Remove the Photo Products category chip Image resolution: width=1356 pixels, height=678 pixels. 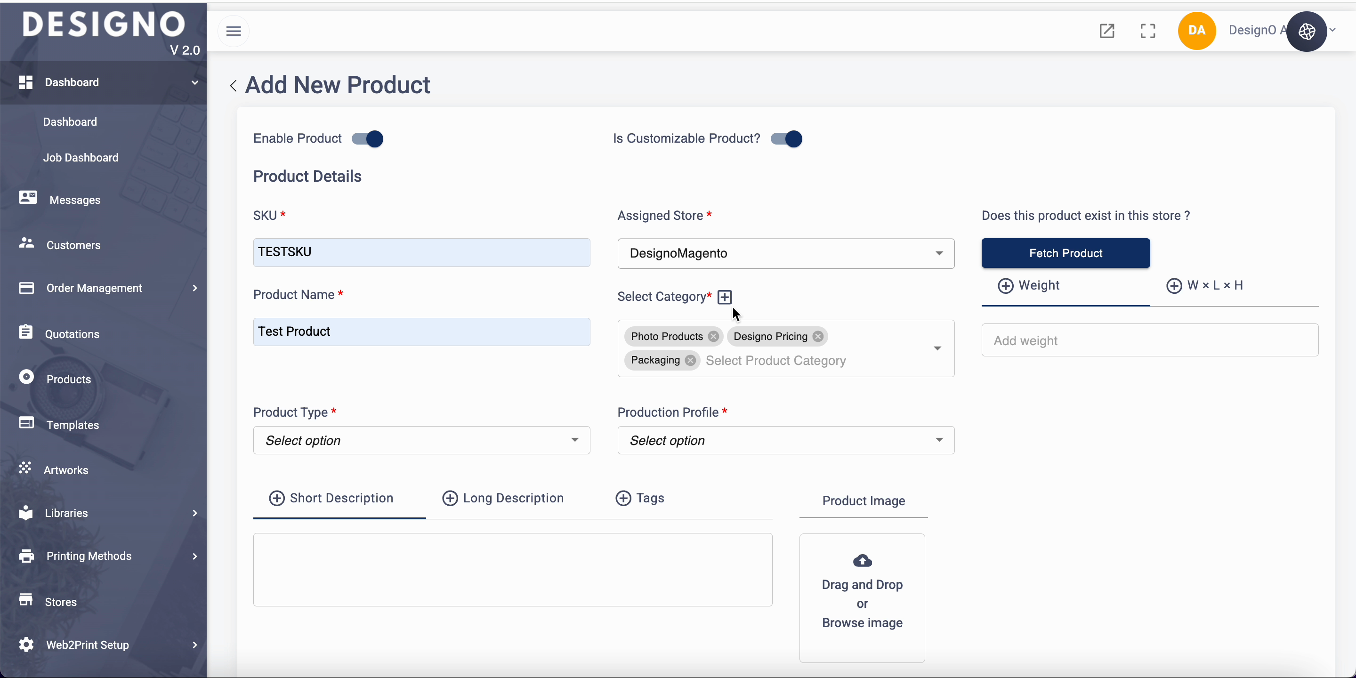tap(713, 337)
